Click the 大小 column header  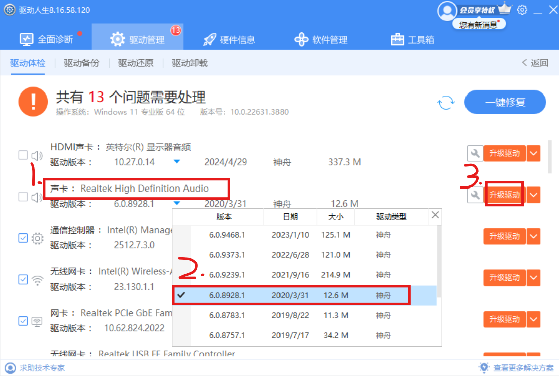[x=336, y=217]
